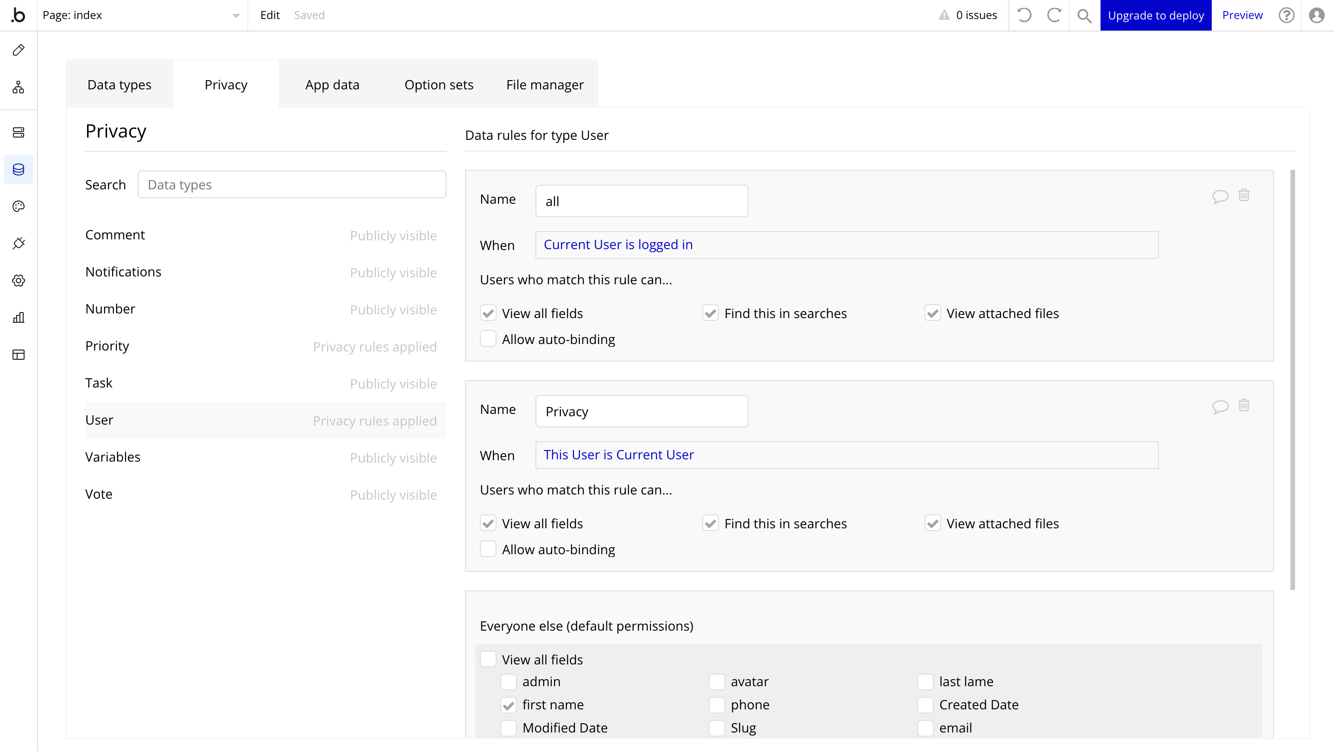
Task: Open the Settings gear icon in sidebar
Action: [19, 281]
